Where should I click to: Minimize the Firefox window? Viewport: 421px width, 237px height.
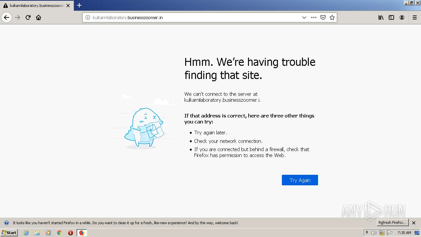coord(406,3)
